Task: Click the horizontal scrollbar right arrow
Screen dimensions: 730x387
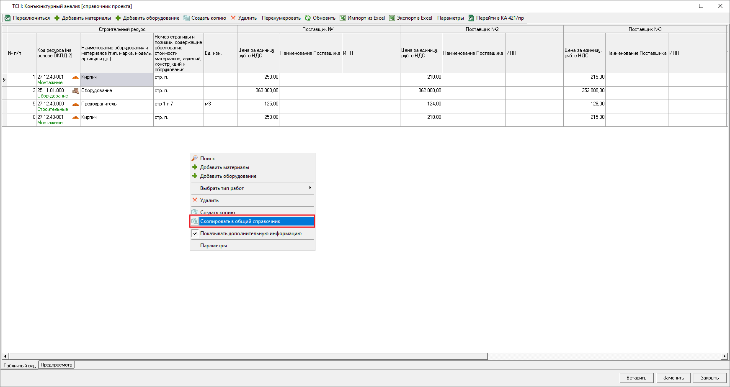Action: coord(724,356)
